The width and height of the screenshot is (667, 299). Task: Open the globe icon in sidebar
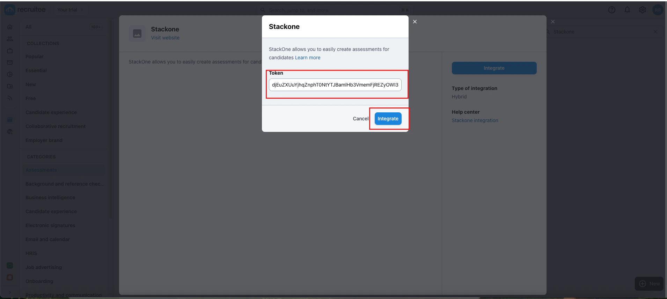[10, 132]
